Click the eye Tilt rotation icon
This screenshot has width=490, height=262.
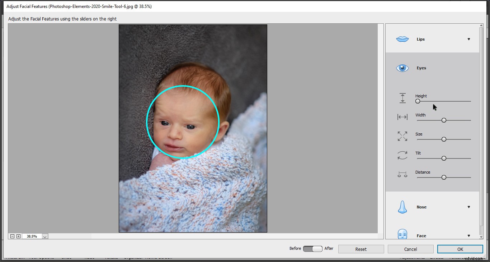pos(402,155)
